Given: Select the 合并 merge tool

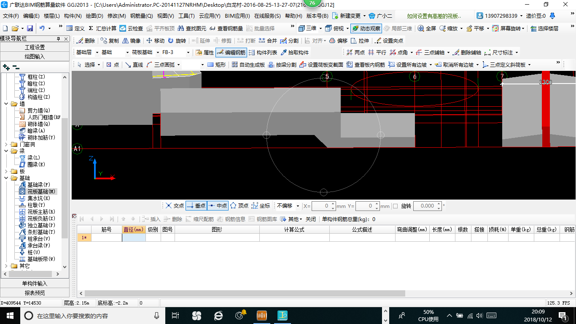Looking at the screenshot, I should coord(268,41).
